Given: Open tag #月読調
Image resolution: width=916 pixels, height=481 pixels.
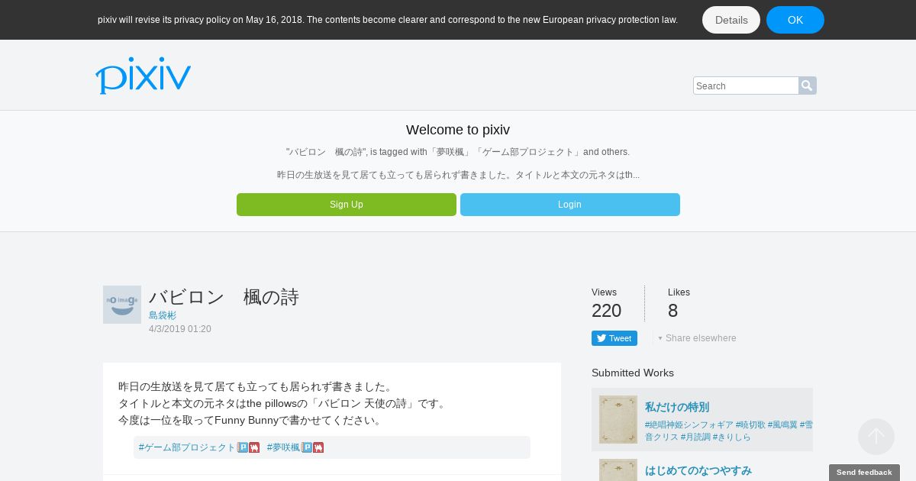Looking at the screenshot, I should pos(695,437).
